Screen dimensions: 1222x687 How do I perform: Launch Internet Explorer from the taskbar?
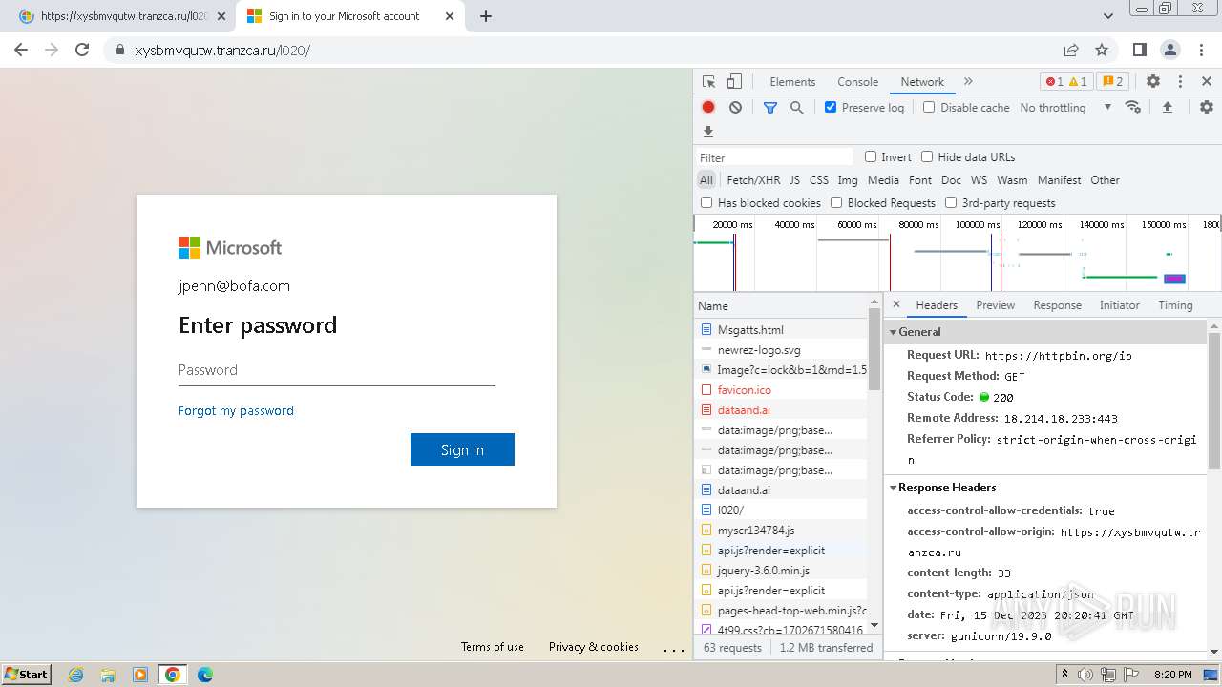point(77,675)
